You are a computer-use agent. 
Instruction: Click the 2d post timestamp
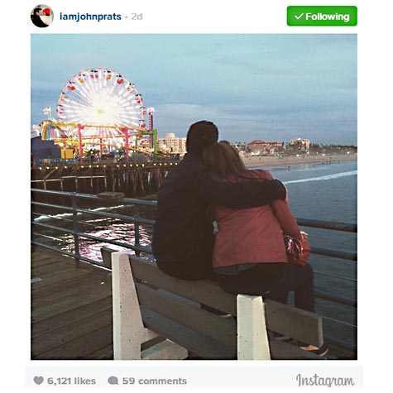pos(137,17)
